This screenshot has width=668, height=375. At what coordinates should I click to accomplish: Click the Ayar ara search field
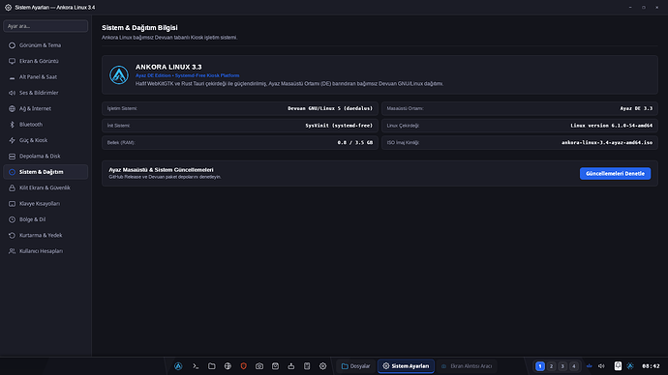tap(46, 26)
